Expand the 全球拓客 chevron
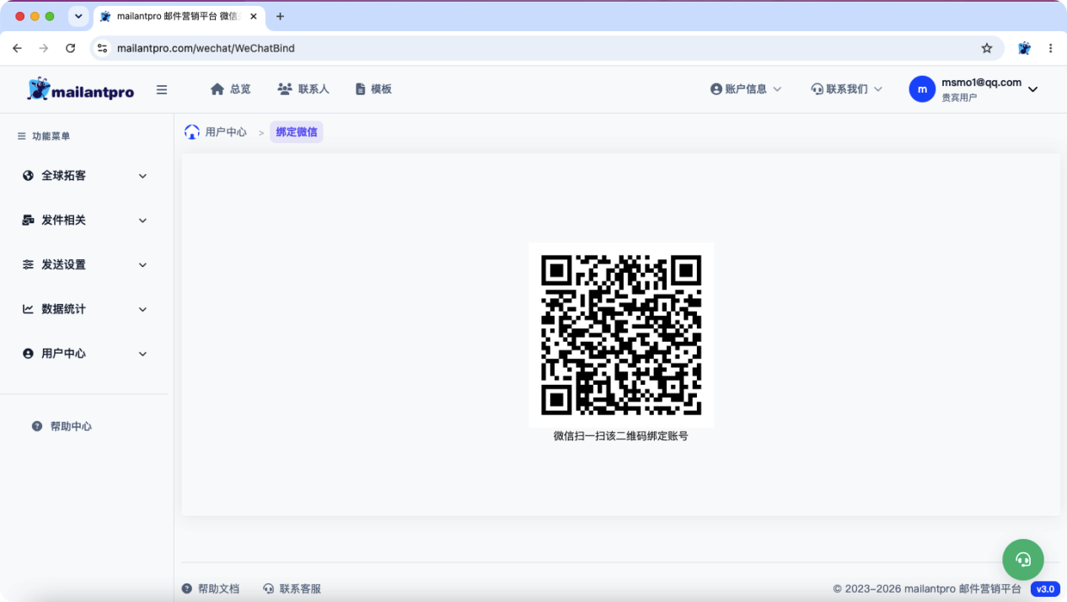 [x=142, y=176]
